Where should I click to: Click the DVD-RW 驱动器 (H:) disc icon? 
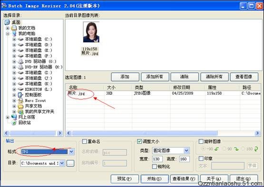20,67
